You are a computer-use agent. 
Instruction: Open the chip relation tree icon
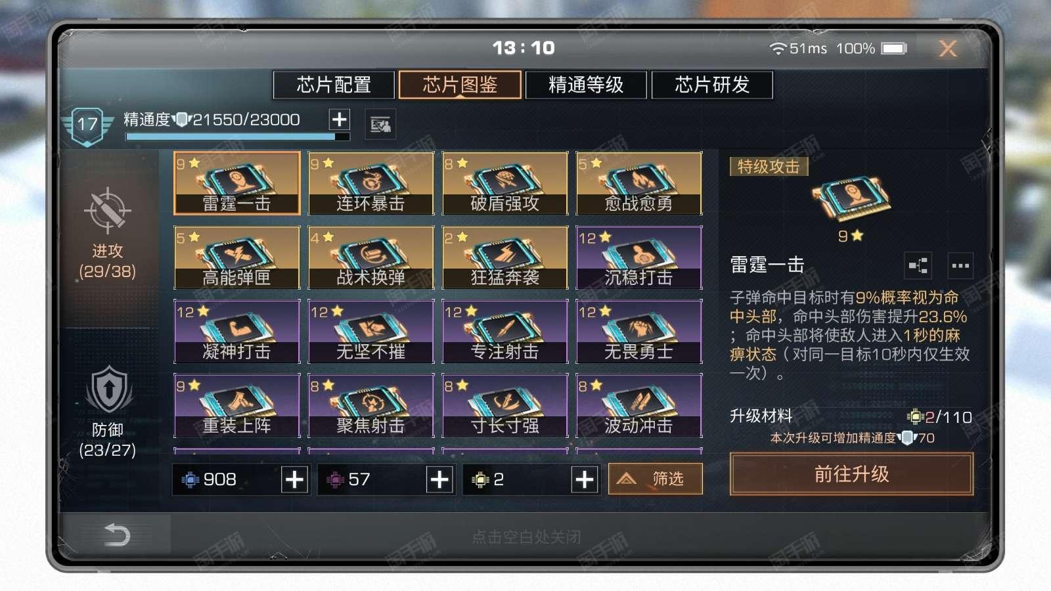(918, 265)
